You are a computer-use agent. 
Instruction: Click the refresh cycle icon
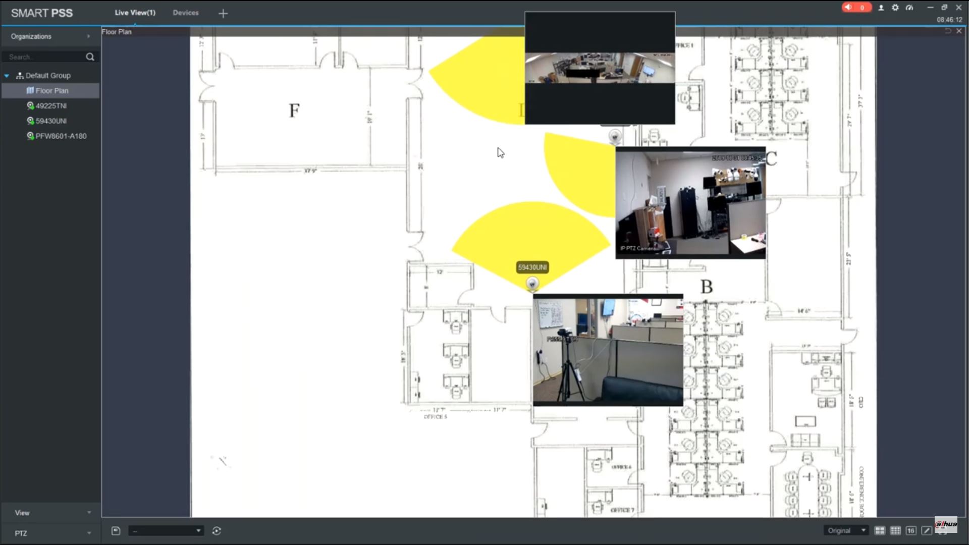(217, 530)
